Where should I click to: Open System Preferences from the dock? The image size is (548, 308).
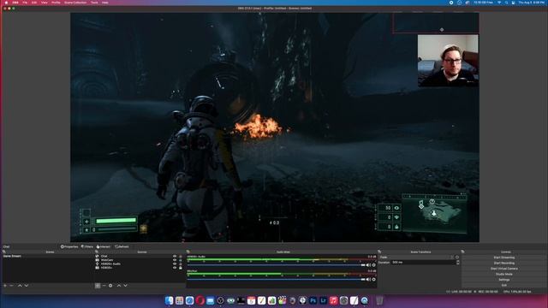tap(344, 300)
